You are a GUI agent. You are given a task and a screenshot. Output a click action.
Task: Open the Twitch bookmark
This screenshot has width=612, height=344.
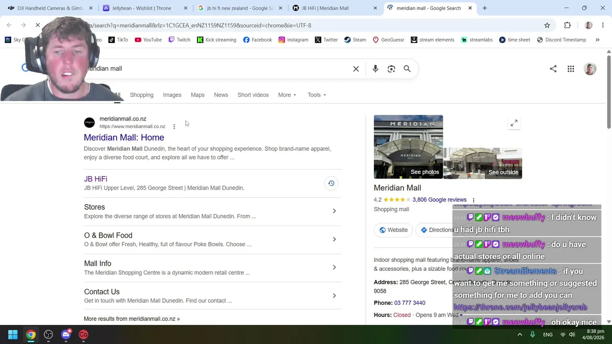click(179, 40)
